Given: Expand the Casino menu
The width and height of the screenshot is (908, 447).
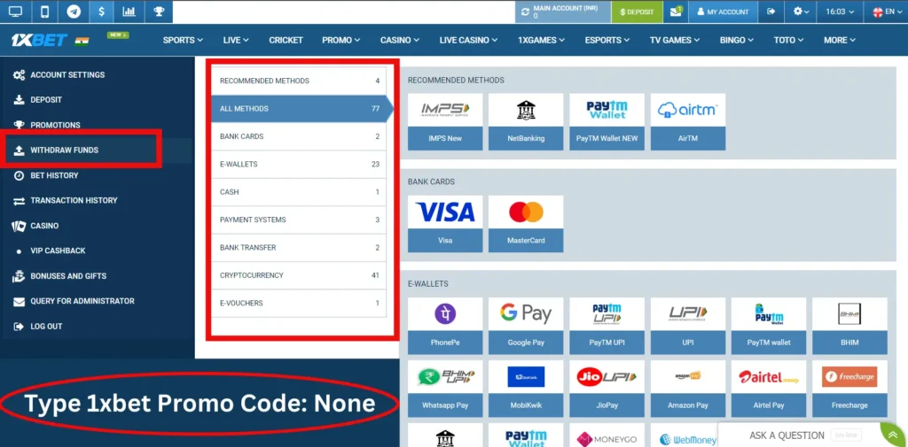Looking at the screenshot, I should tap(400, 41).
